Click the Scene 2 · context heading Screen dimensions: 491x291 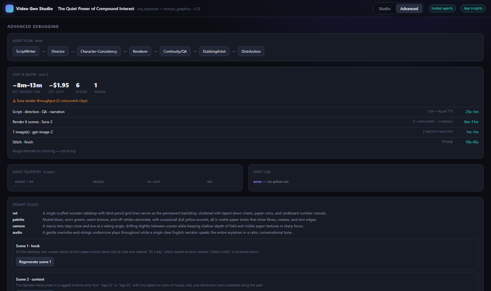[x=30, y=279]
